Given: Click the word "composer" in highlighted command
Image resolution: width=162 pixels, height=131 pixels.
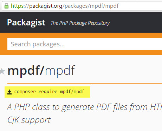Looking at the screenshot, I should tap(25, 92).
